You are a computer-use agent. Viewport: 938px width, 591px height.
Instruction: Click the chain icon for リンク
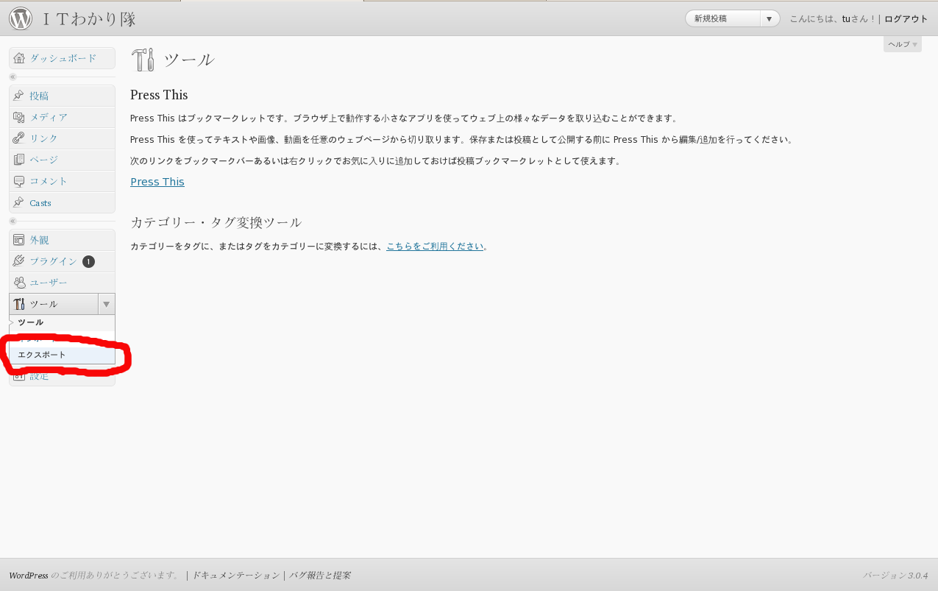(19, 138)
